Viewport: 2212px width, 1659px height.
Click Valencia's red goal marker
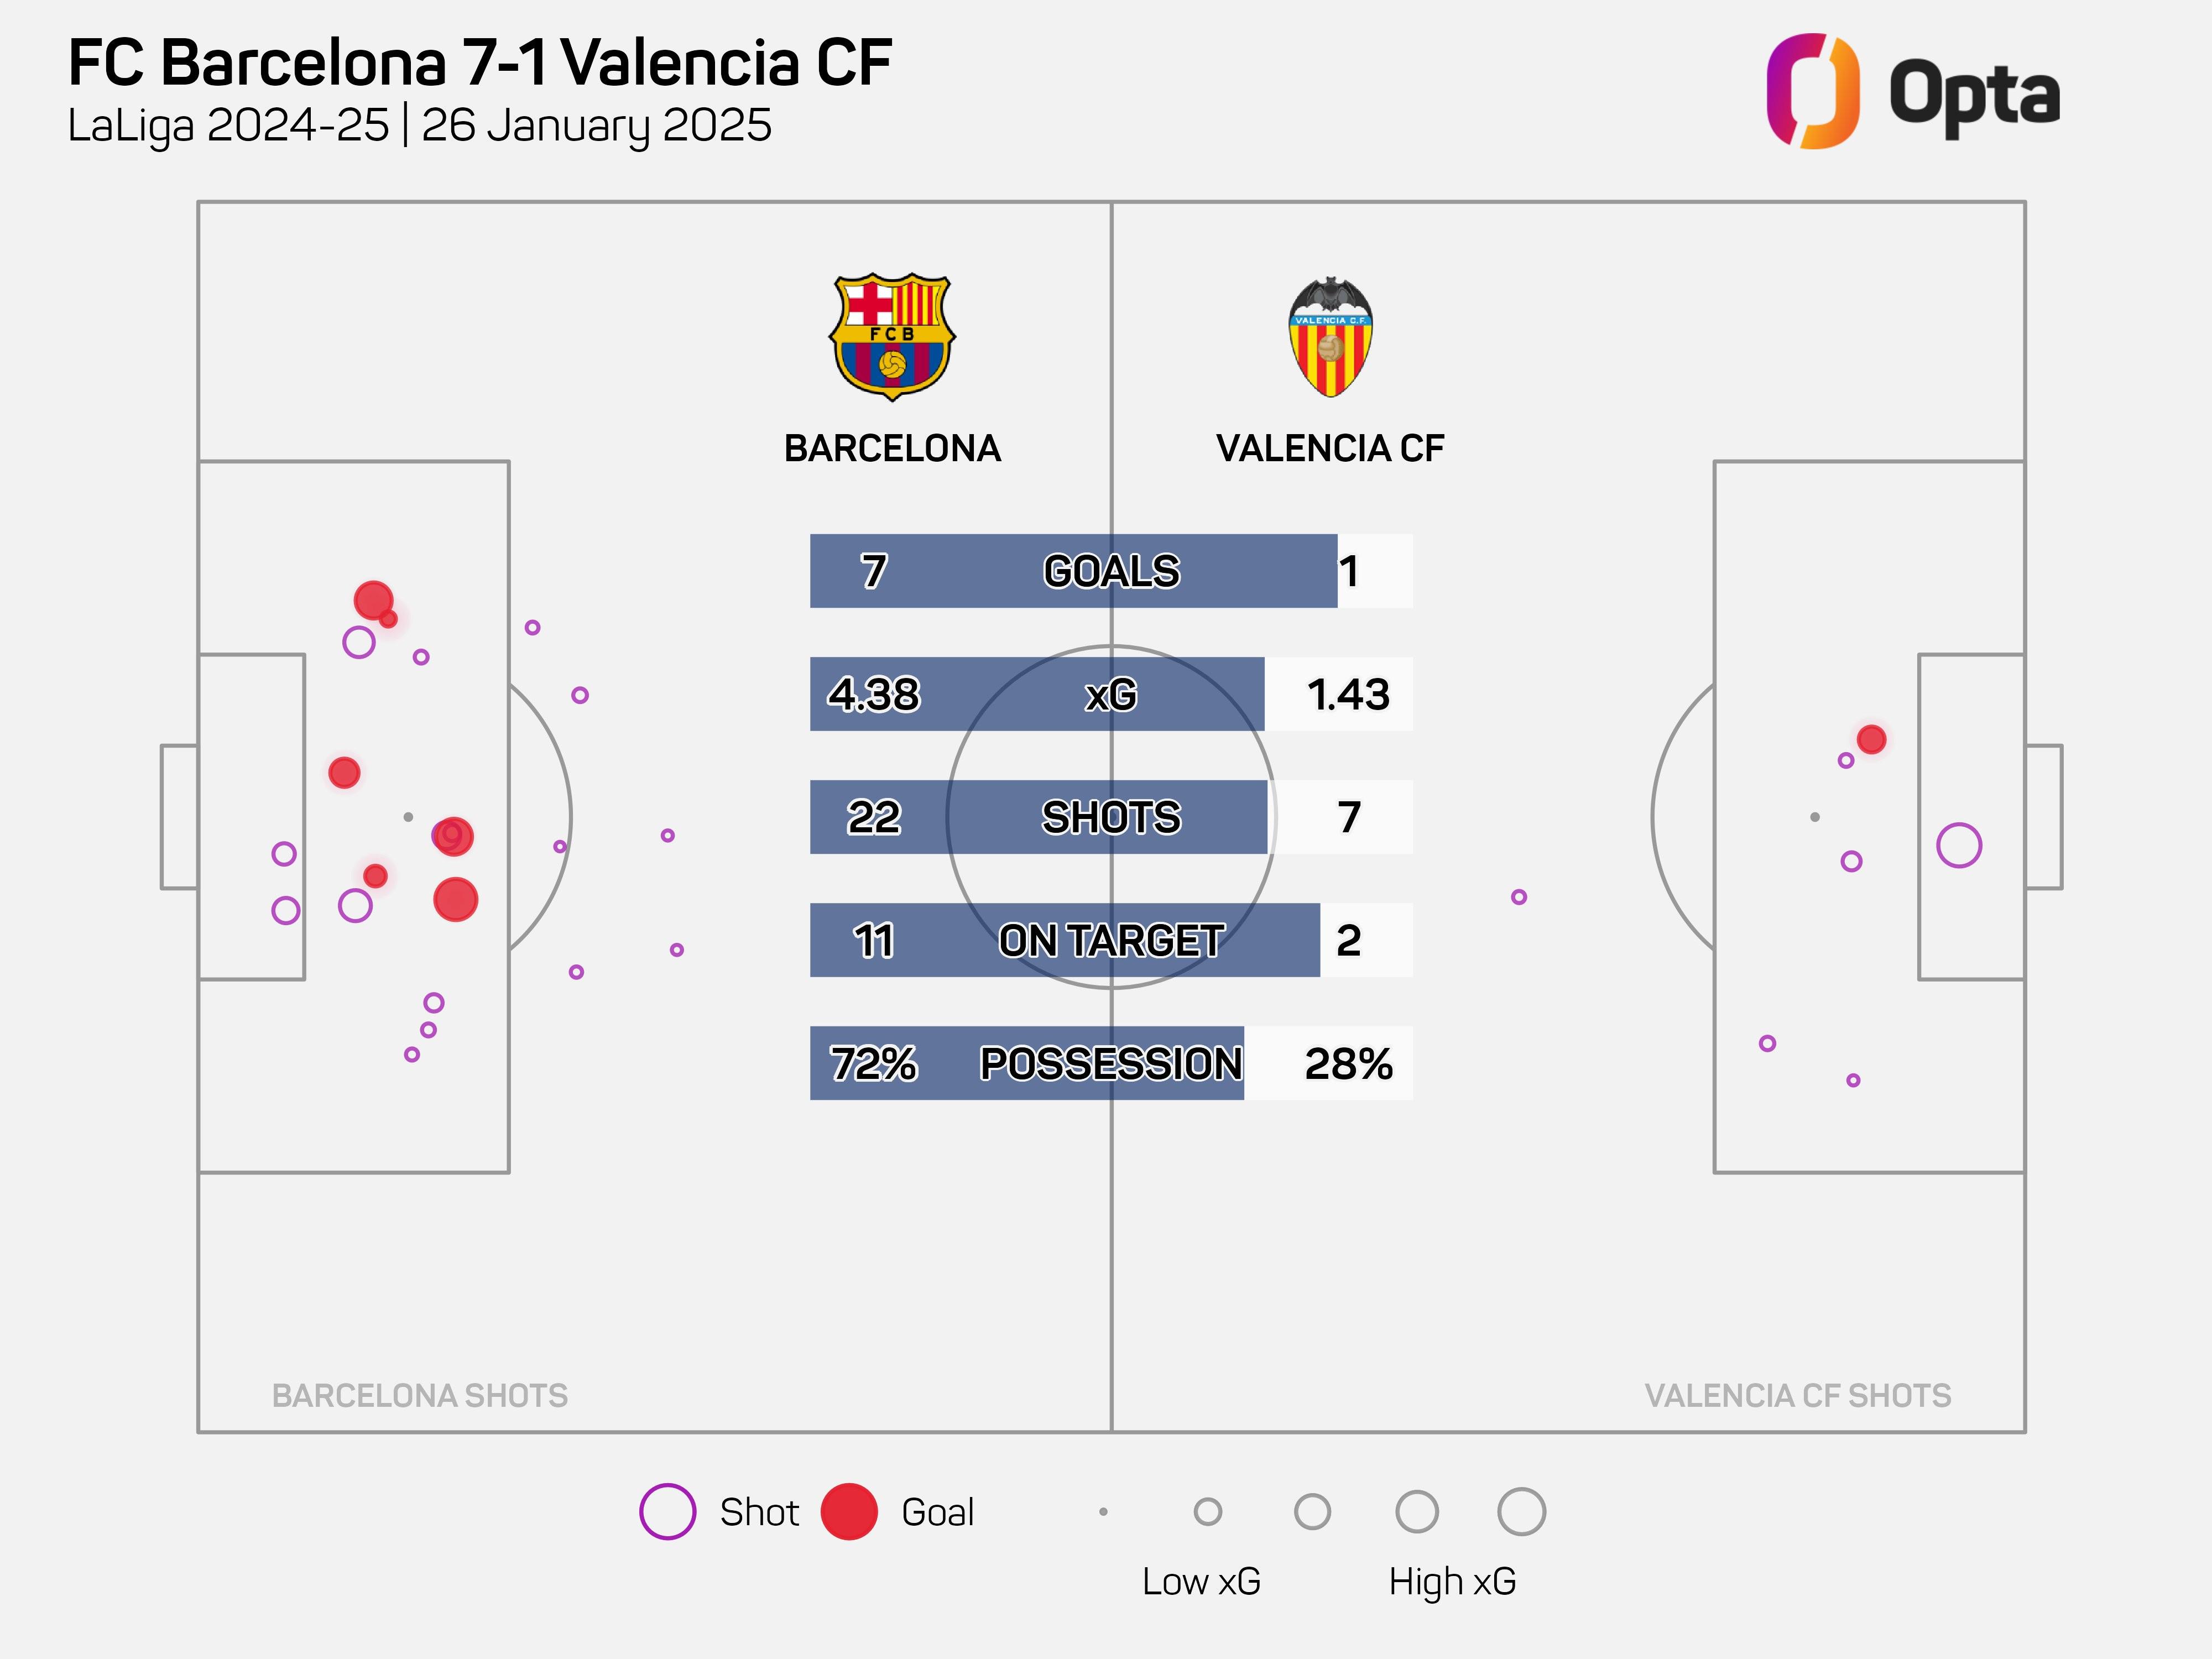click(1871, 739)
